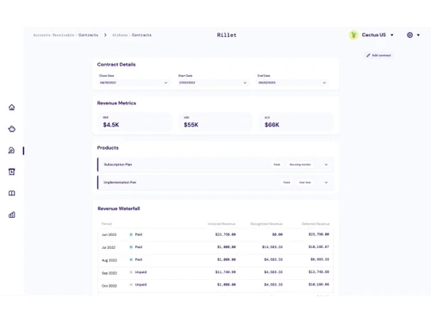Click the pencil icon beside Edit contract
Screen dimensions: 431x323
[x=368, y=55]
